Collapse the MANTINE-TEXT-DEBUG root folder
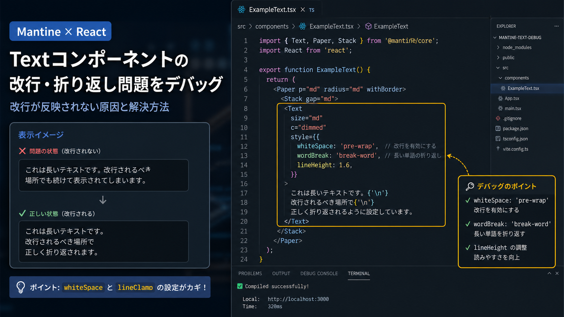564x317 pixels. point(495,37)
